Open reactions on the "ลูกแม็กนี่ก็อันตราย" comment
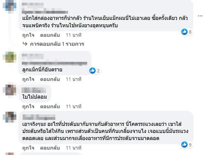This screenshot has height=155, width=206. click(93, 71)
